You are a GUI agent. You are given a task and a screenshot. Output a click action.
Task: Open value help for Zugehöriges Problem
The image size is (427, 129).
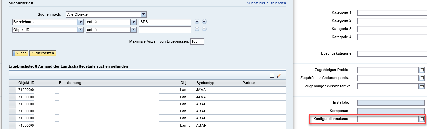422,70
